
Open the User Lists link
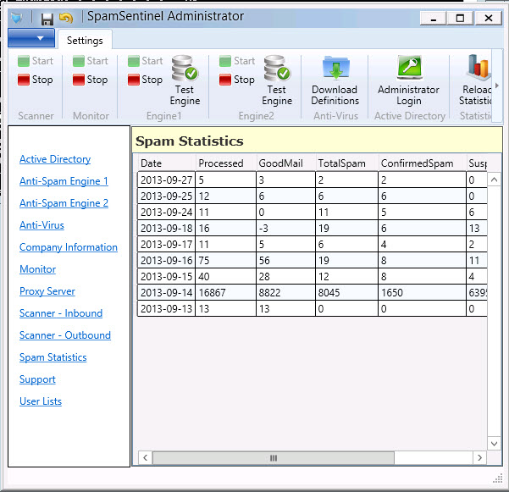(41, 401)
